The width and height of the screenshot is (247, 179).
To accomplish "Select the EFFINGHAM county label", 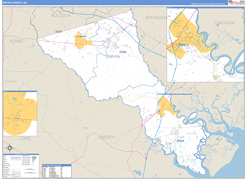I will tap(156, 18).
